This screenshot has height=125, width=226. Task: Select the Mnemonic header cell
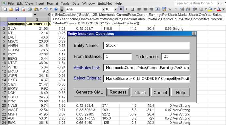click(16, 24)
